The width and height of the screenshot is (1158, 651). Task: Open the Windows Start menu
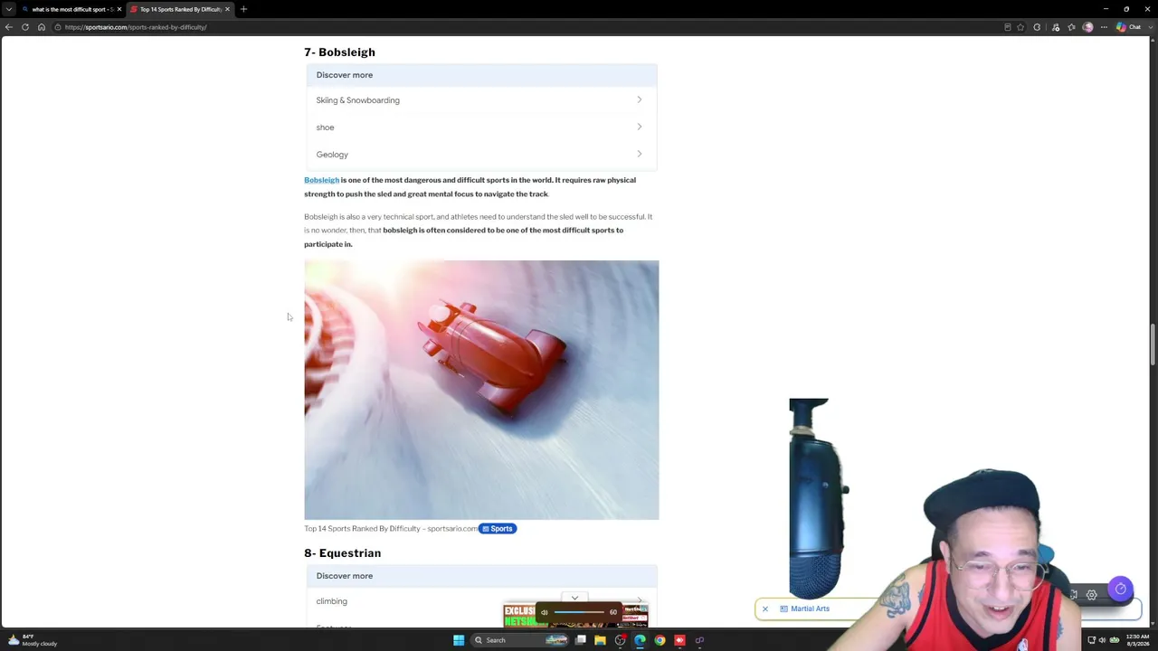pyautogui.click(x=459, y=640)
